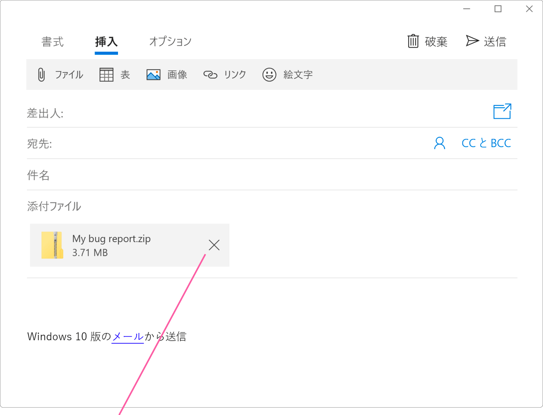Click the 添付ファイル section label
The height and width of the screenshot is (415, 543).
tap(54, 206)
